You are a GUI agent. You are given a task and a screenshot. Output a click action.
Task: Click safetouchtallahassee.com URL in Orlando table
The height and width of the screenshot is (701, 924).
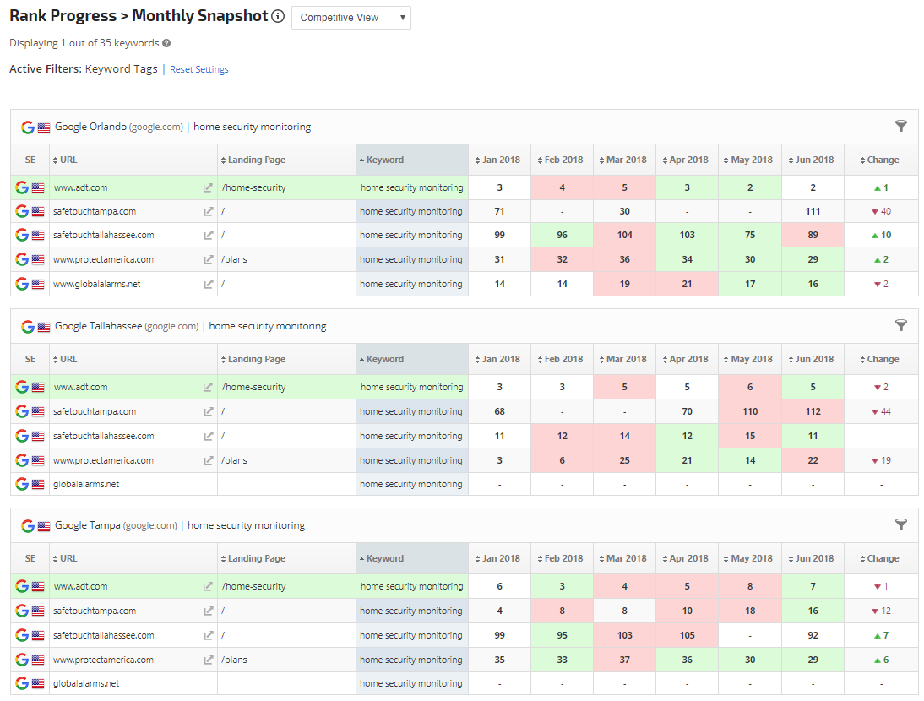pos(103,236)
